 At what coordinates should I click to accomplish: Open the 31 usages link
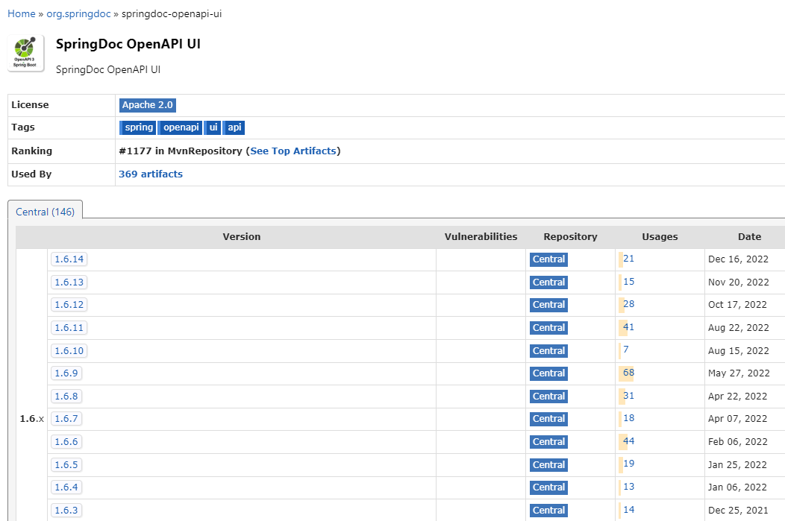(629, 396)
